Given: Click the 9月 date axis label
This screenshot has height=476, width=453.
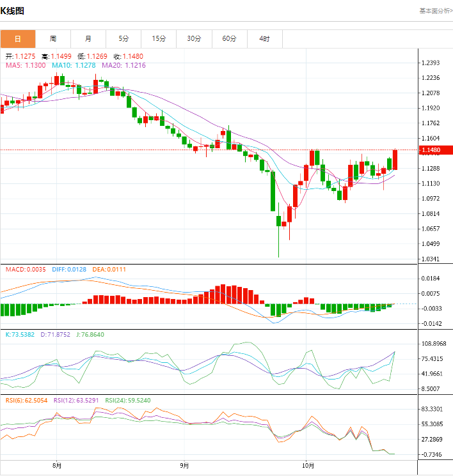Looking at the screenshot, I should pyautogui.click(x=184, y=465).
